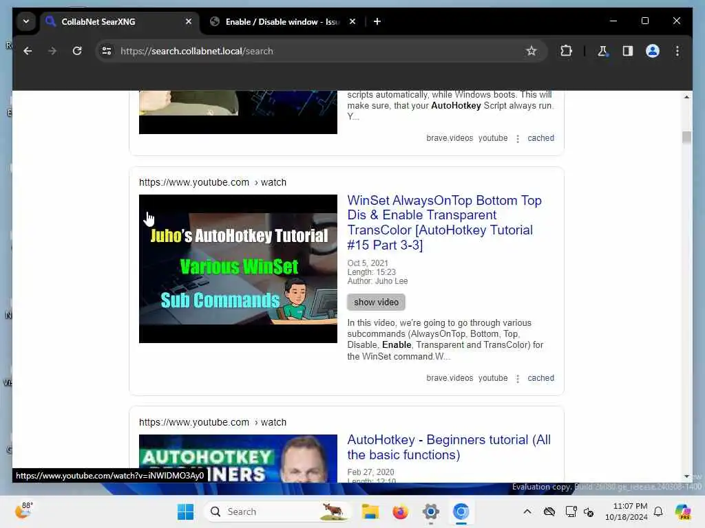This screenshot has width=705, height=528.
Task: Expand more options dots for WinSet result
Action: coord(518,379)
